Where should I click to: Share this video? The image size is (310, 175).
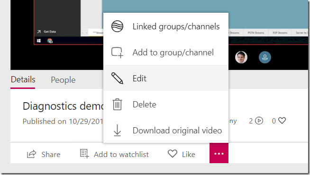point(44,154)
